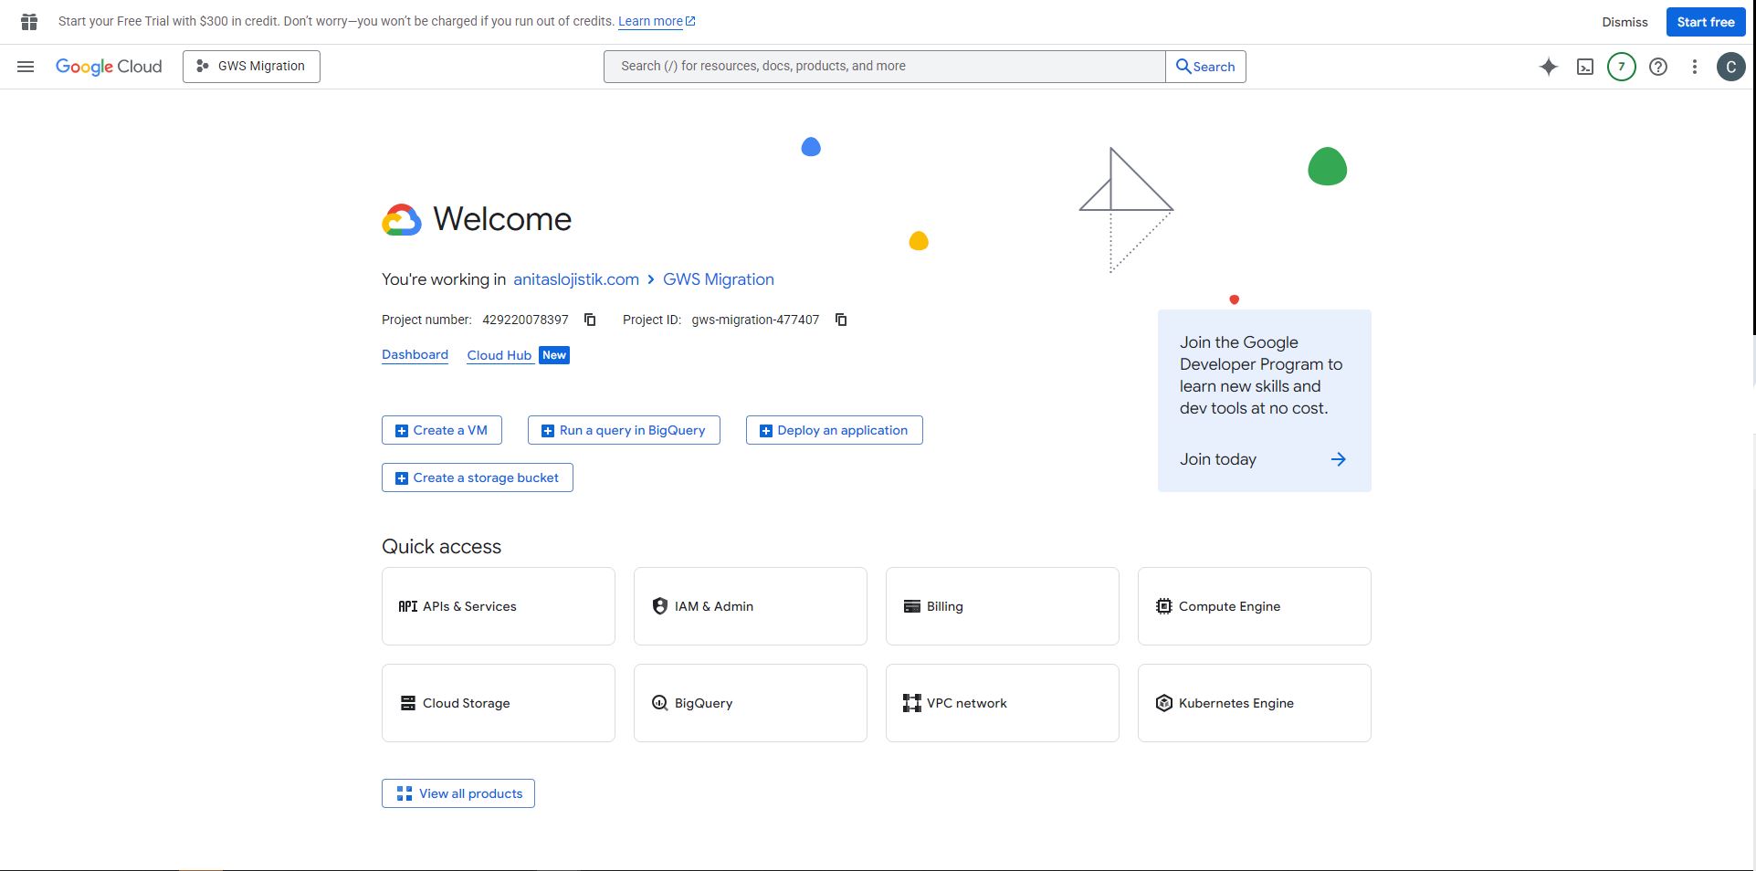1756x871 pixels.
Task: Click the Google Cloud logo
Action: click(109, 67)
